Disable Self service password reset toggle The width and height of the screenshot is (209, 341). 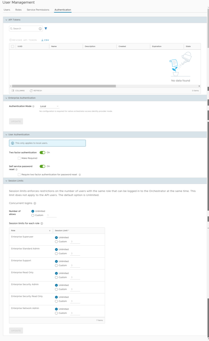coord(42,166)
